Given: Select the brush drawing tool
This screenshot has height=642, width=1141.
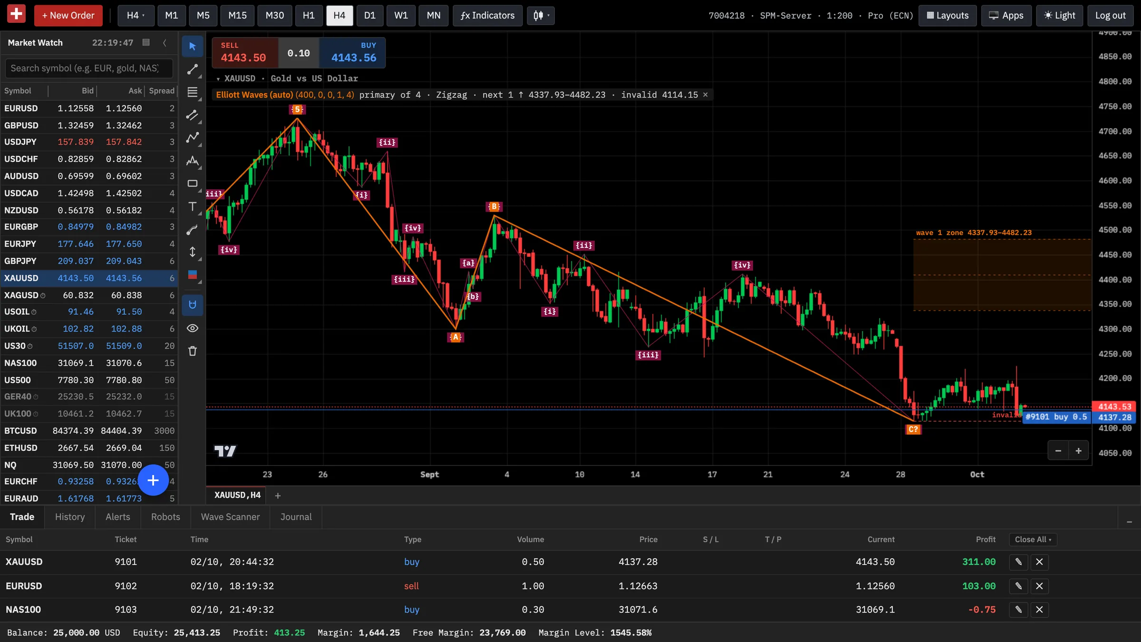Looking at the screenshot, I should 193,230.
